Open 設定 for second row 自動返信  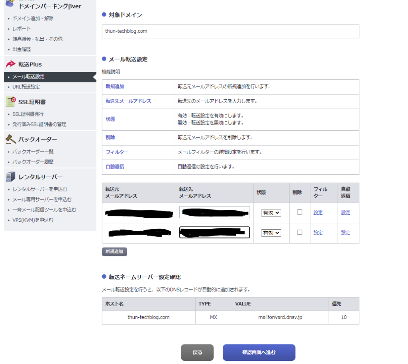point(345,233)
